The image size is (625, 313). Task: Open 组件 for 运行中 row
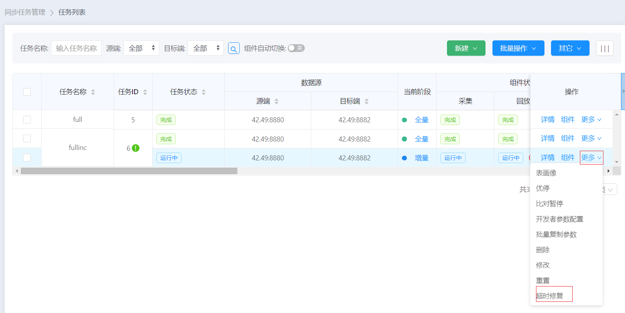[568, 158]
